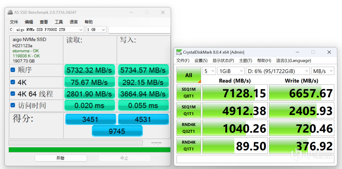Click the 1040.26 read value

(235, 128)
